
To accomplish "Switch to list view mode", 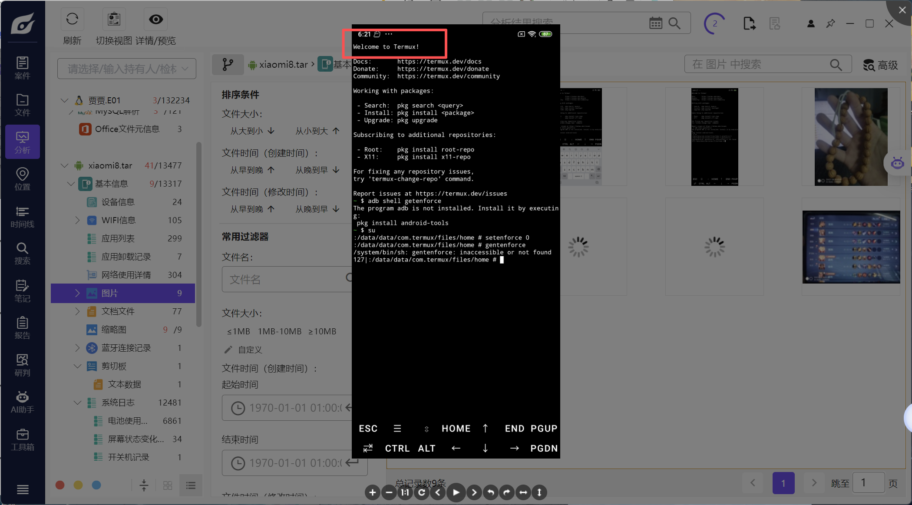I will click(x=191, y=485).
